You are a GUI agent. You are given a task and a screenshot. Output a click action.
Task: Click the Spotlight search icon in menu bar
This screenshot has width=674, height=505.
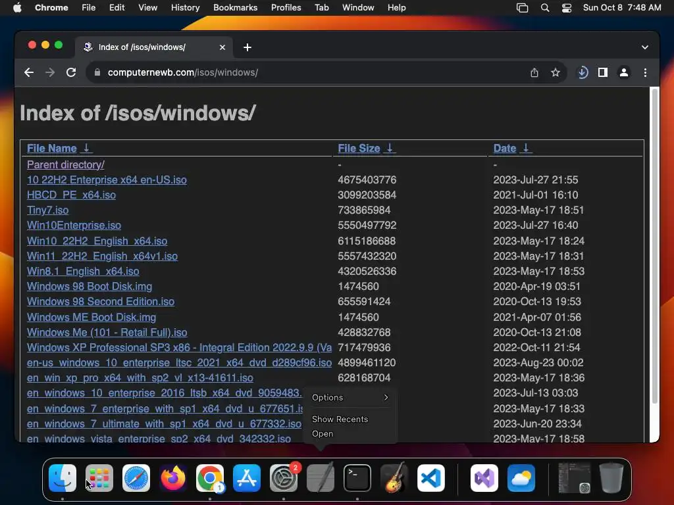(x=544, y=8)
